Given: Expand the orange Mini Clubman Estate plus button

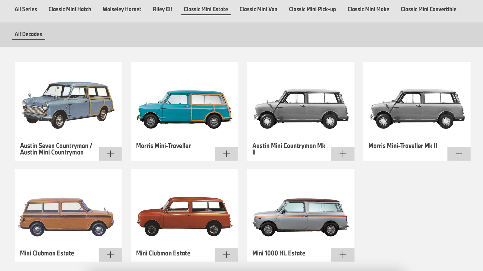Looking at the screenshot, I should pyautogui.click(x=110, y=255).
